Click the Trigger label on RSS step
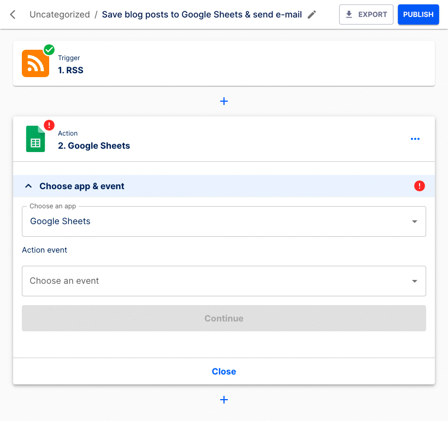 [x=69, y=58]
